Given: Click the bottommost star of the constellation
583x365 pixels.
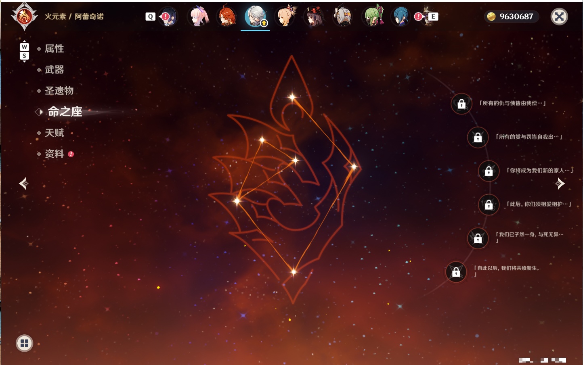Looking at the screenshot, I should click(x=294, y=272).
